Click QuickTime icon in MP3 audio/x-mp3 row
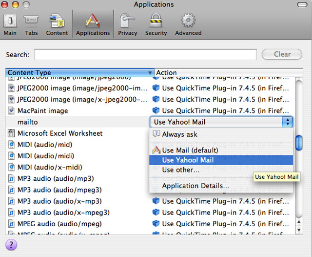 click(156, 201)
